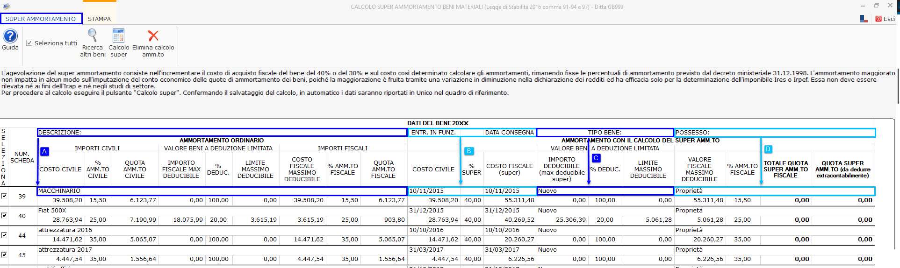Click the % SUPER column header
The height and width of the screenshot is (268, 900).
tap(471, 169)
